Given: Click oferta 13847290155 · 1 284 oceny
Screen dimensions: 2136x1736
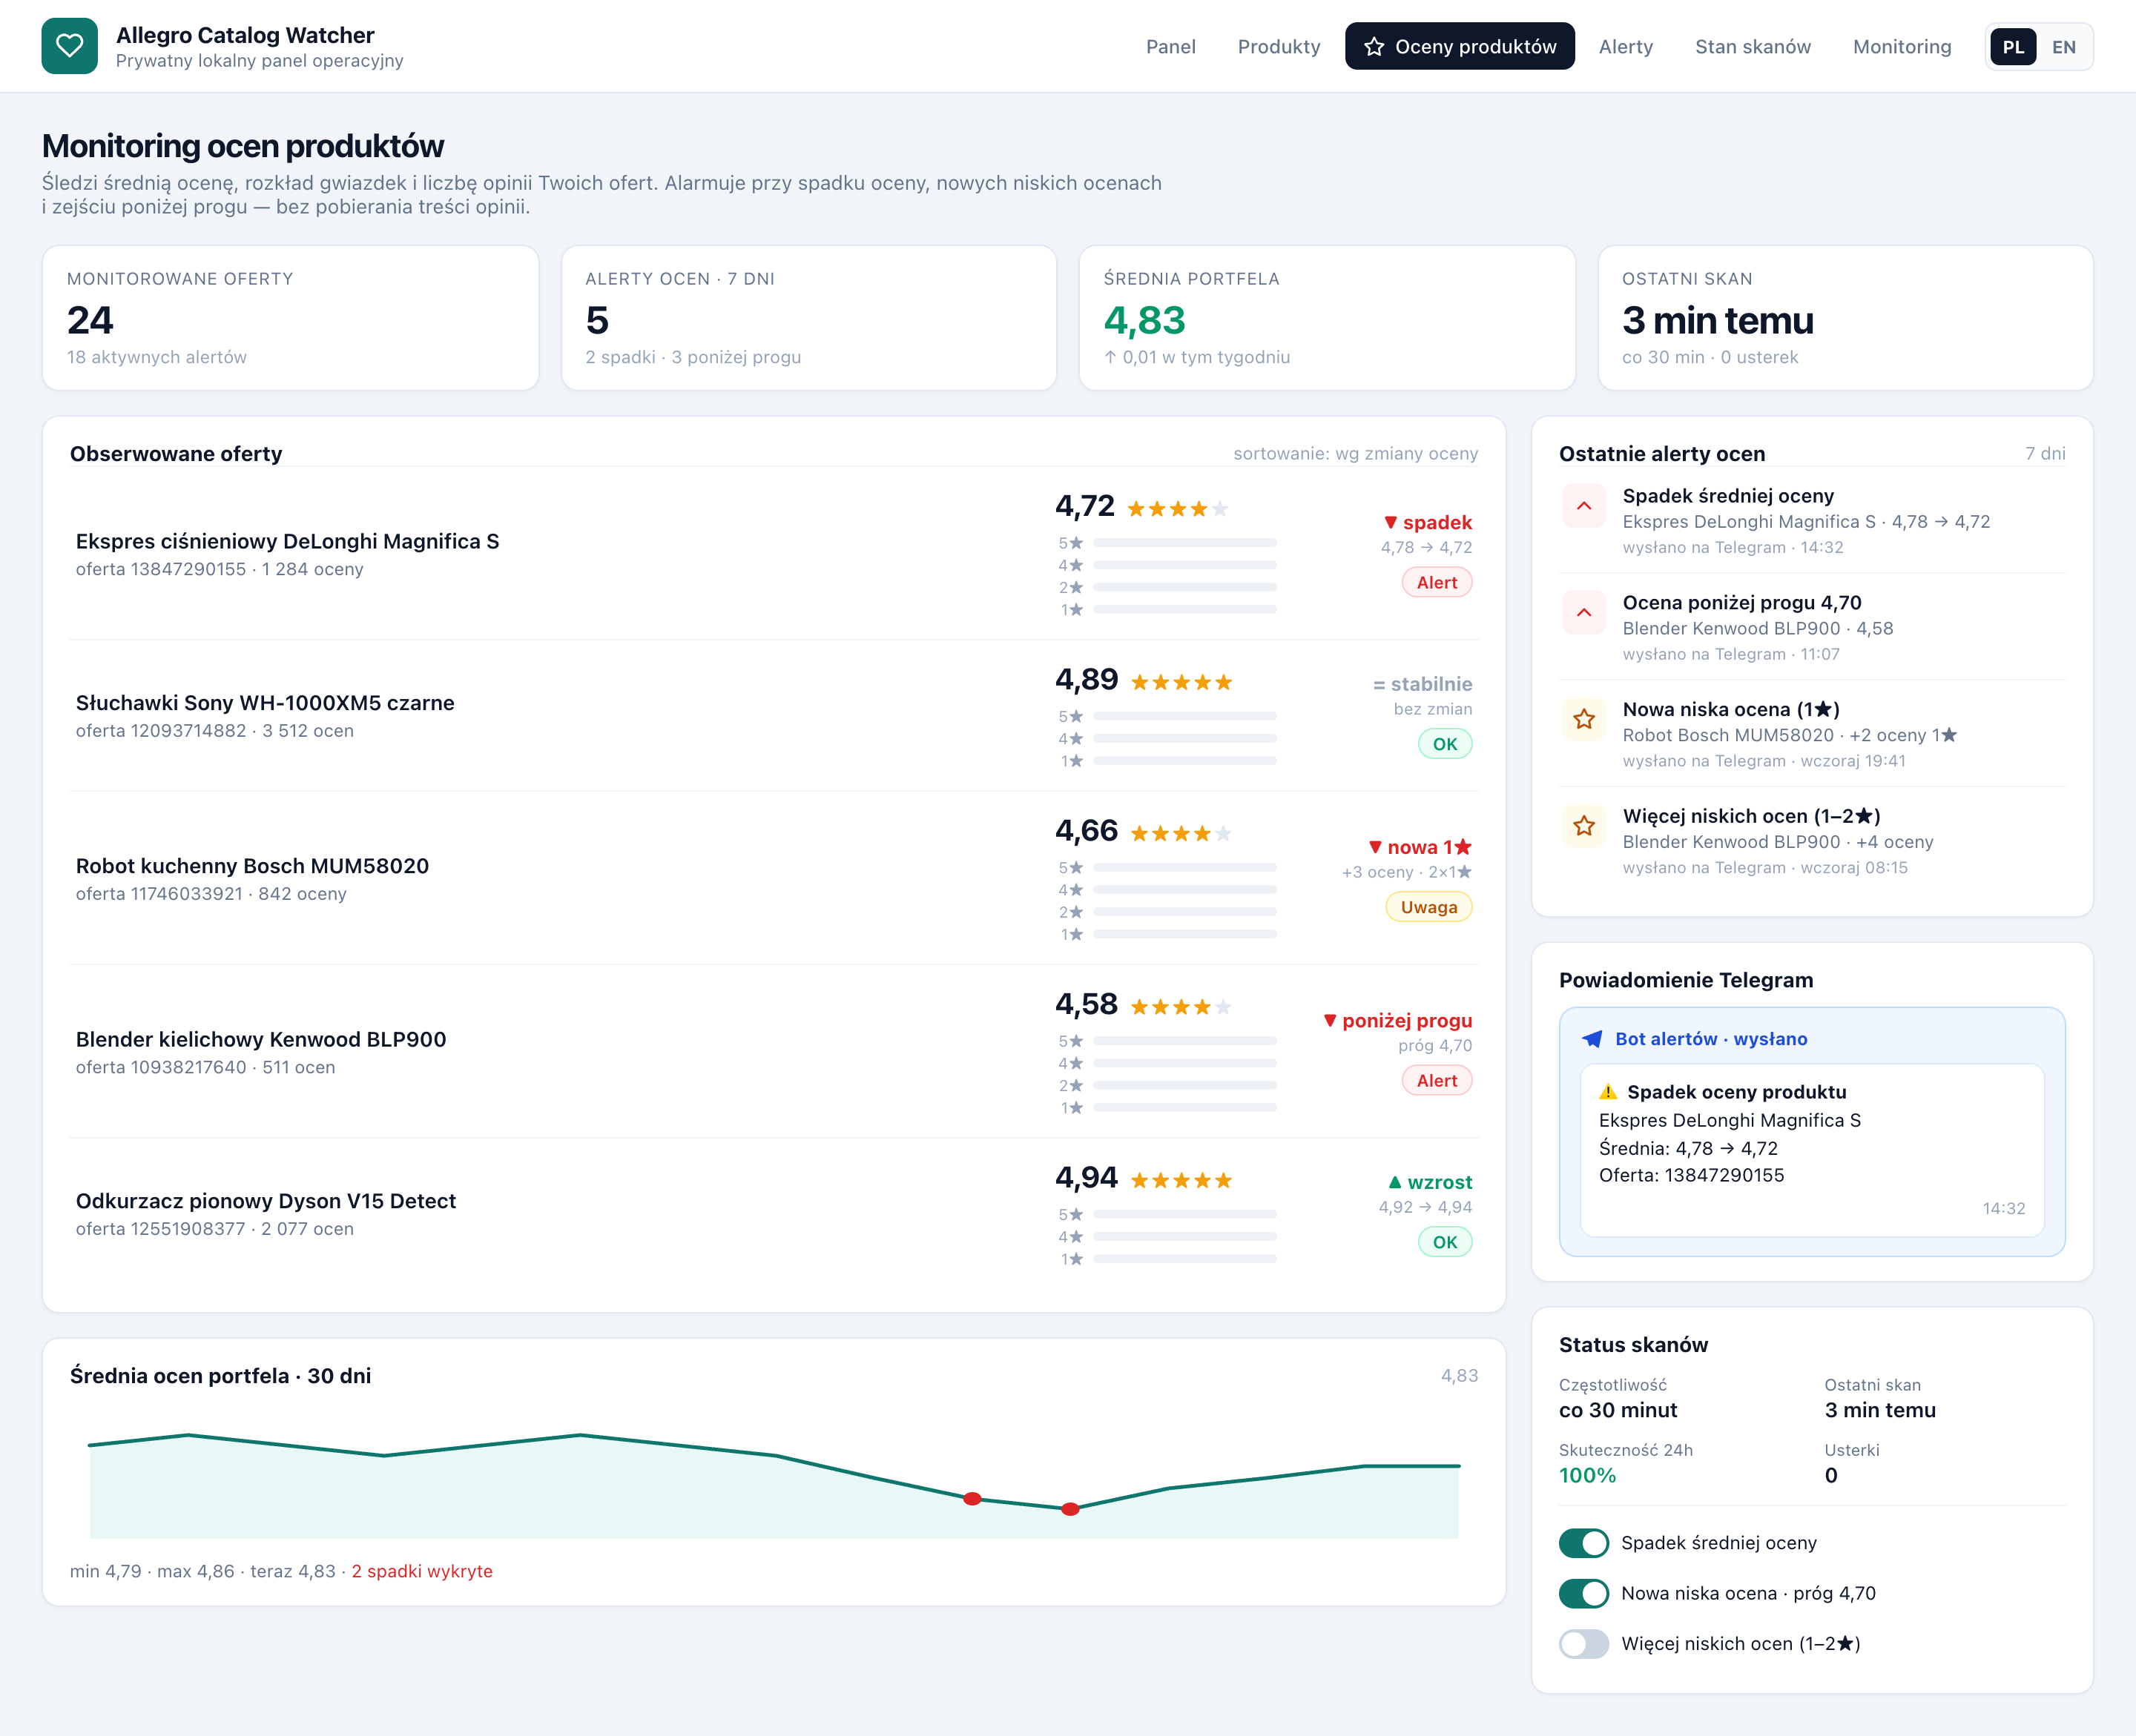Looking at the screenshot, I should (x=219, y=570).
